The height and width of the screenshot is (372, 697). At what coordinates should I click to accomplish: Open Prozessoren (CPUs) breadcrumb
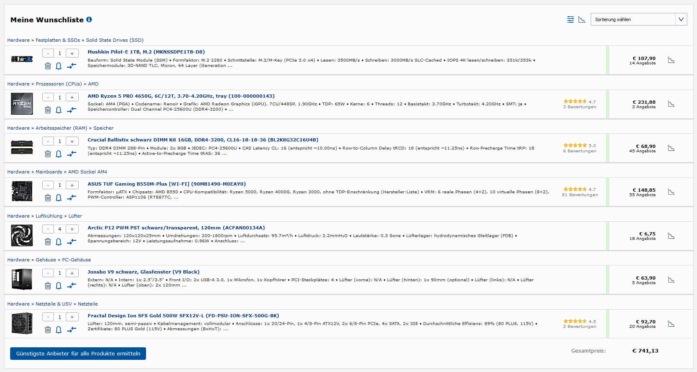(x=59, y=84)
